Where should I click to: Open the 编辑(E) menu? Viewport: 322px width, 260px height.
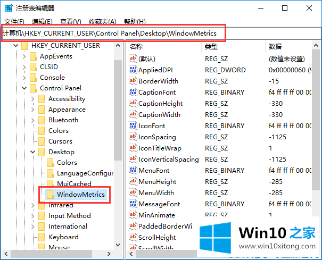pyautogui.click(x=42, y=22)
